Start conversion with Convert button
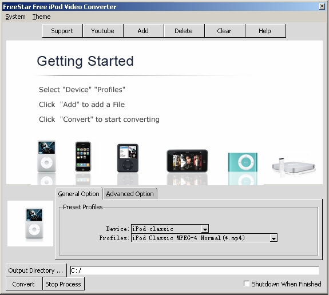The height and width of the screenshot is (295, 329). [23, 284]
